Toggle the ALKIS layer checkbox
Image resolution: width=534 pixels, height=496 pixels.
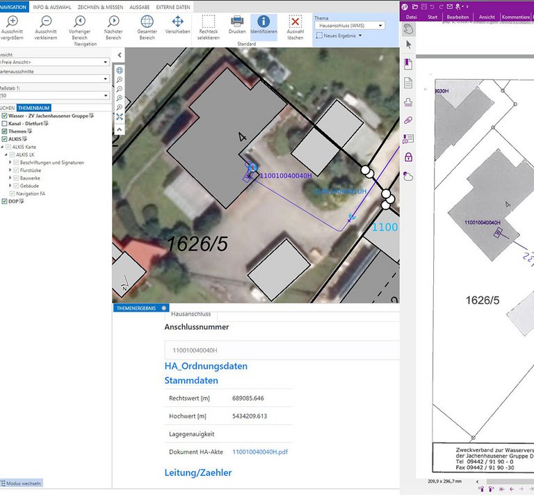(4, 139)
